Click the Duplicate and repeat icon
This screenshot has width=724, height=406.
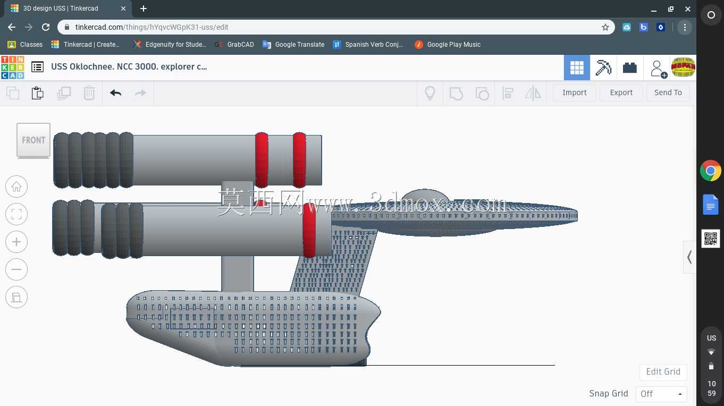point(64,93)
